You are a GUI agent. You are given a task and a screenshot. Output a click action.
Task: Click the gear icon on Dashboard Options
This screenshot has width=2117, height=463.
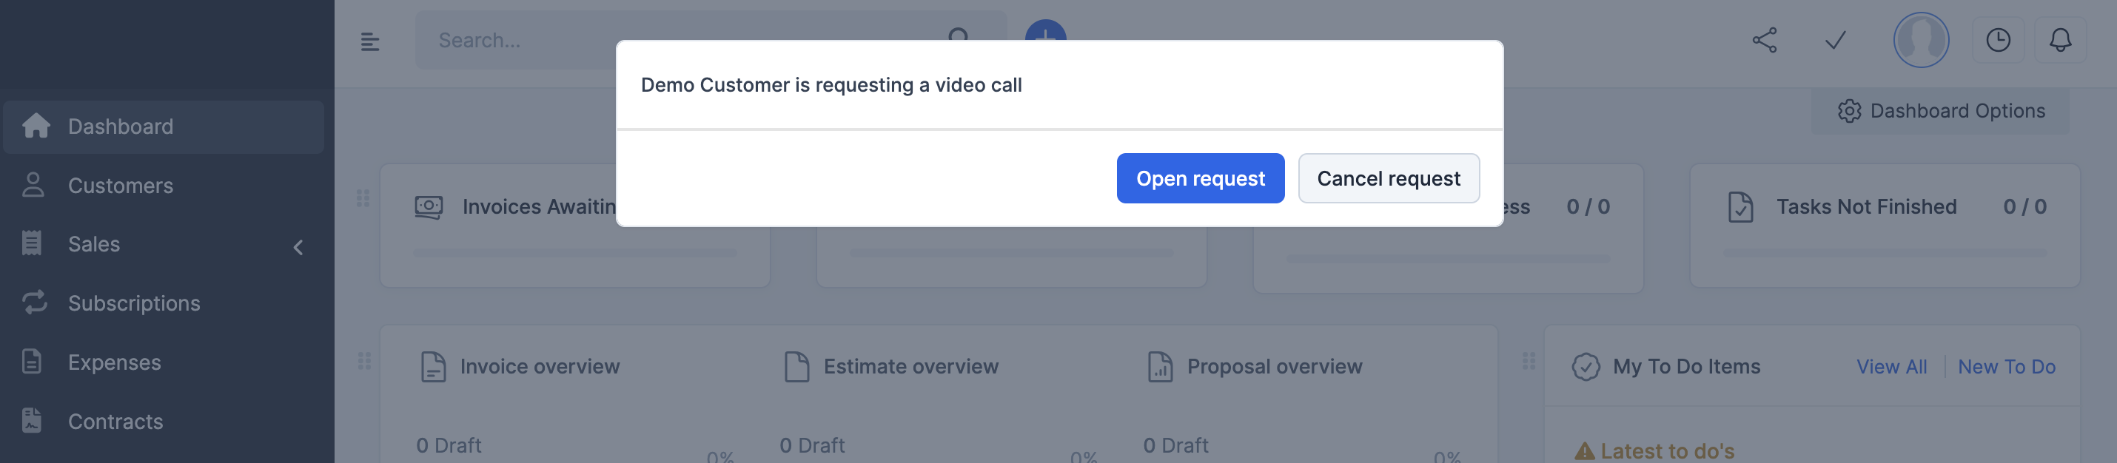[x=1851, y=112]
